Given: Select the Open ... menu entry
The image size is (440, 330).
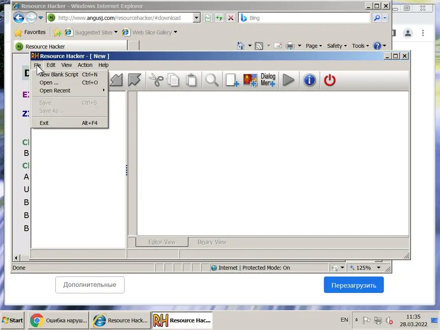Looking at the screenshot, I should pos(69,82).
